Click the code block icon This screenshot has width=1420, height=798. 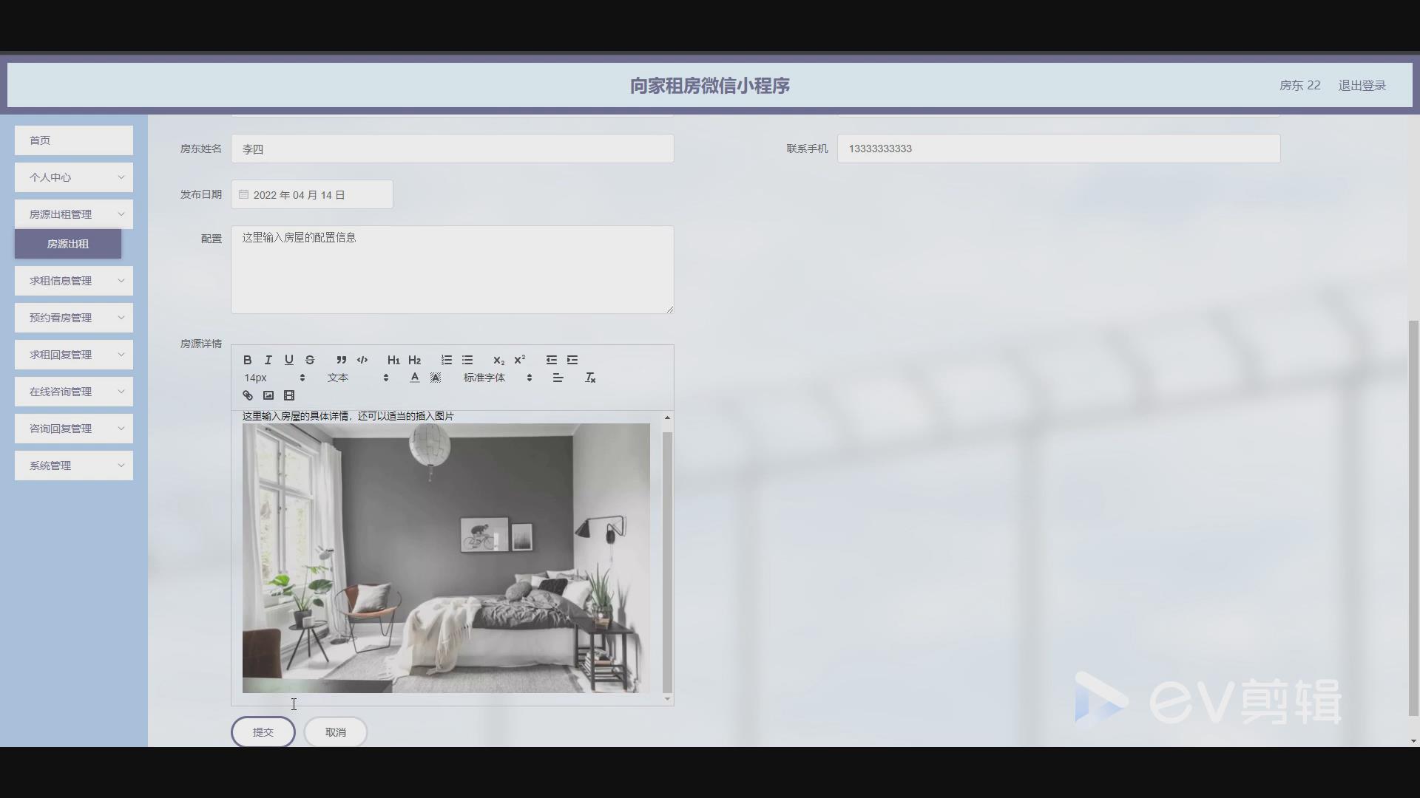pyautogui.click(x=362, y=360)
